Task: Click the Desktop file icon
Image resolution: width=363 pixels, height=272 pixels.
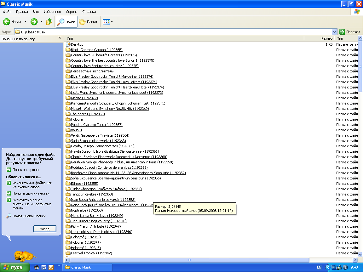Action: click(x=68, y=44)
